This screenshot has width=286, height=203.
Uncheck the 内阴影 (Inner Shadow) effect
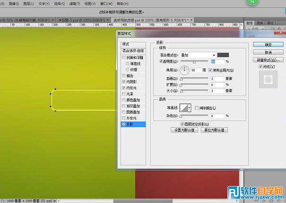[x=124, y=81]
